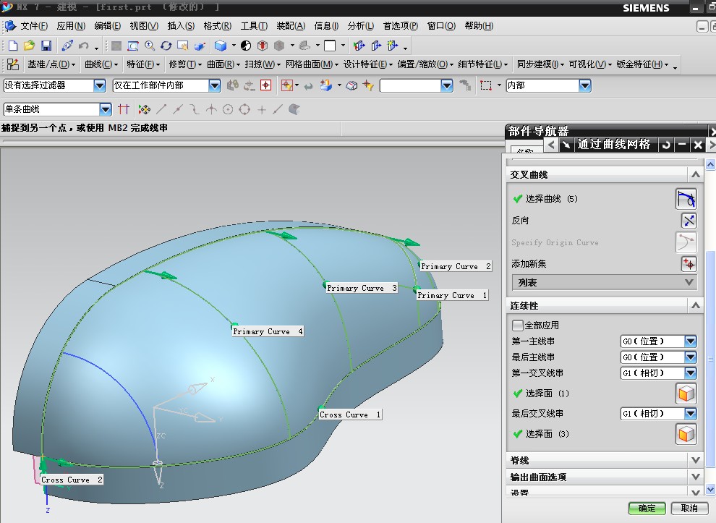Open the 最后交叉线串 G1 dropdown
The height and width of the screenshot is (523, 716).
point(690,414)
